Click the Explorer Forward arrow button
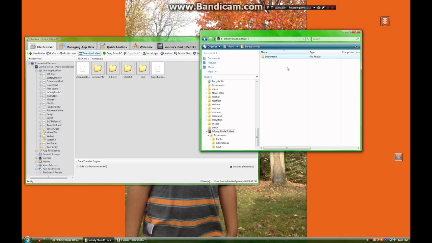 coord(211,39)
